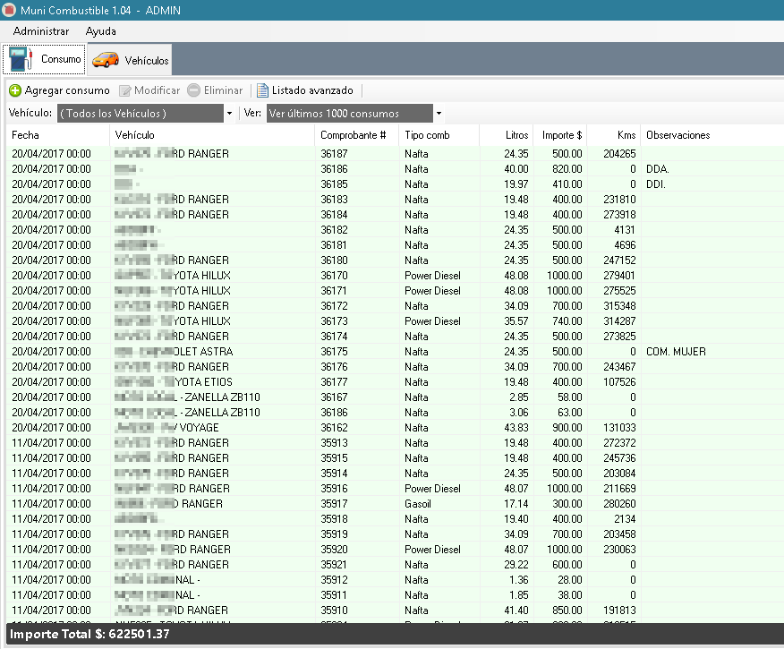
Task: Sort by the Litros column header
Action: [506, 135]
